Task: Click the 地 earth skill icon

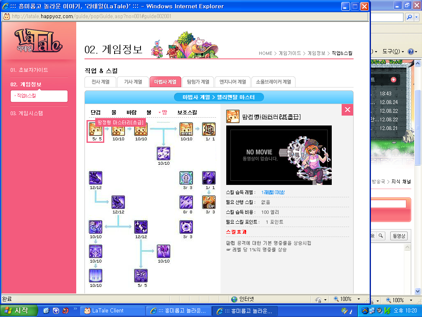Action: click(x=209, y=129)
